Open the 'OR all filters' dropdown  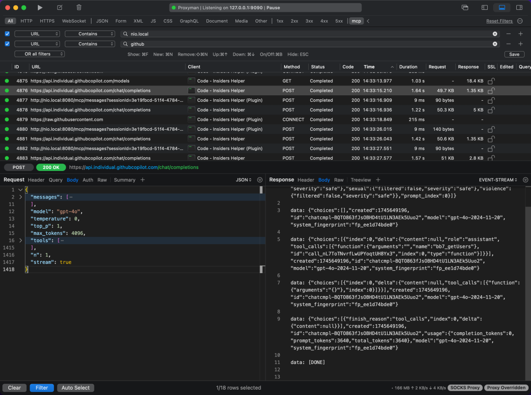pyautogui.click(x=39, y=54)
